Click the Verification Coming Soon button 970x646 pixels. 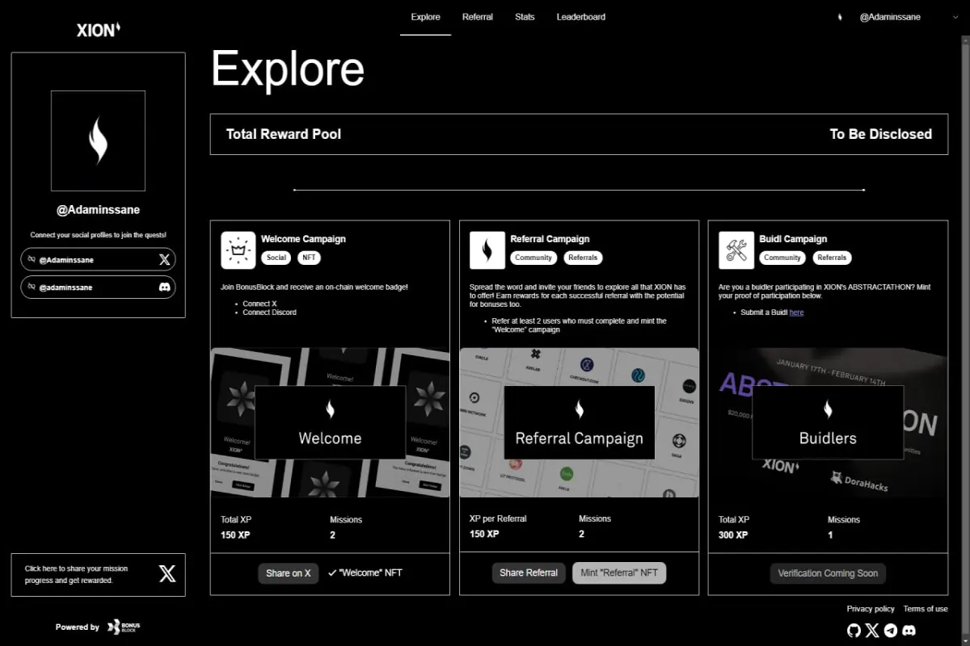coord(828,573)
